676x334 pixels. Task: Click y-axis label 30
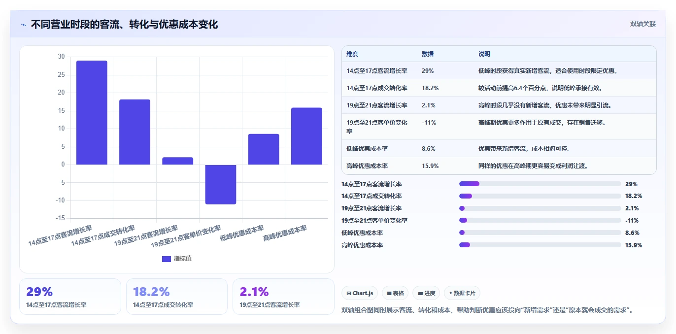pos(61,57)
